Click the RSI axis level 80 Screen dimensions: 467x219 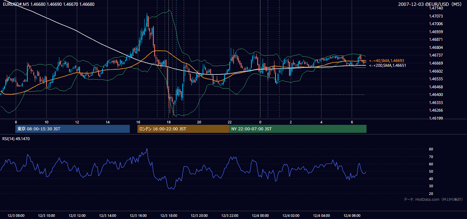(431, 149)
